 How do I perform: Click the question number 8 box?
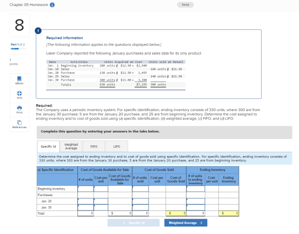[19, 25]
